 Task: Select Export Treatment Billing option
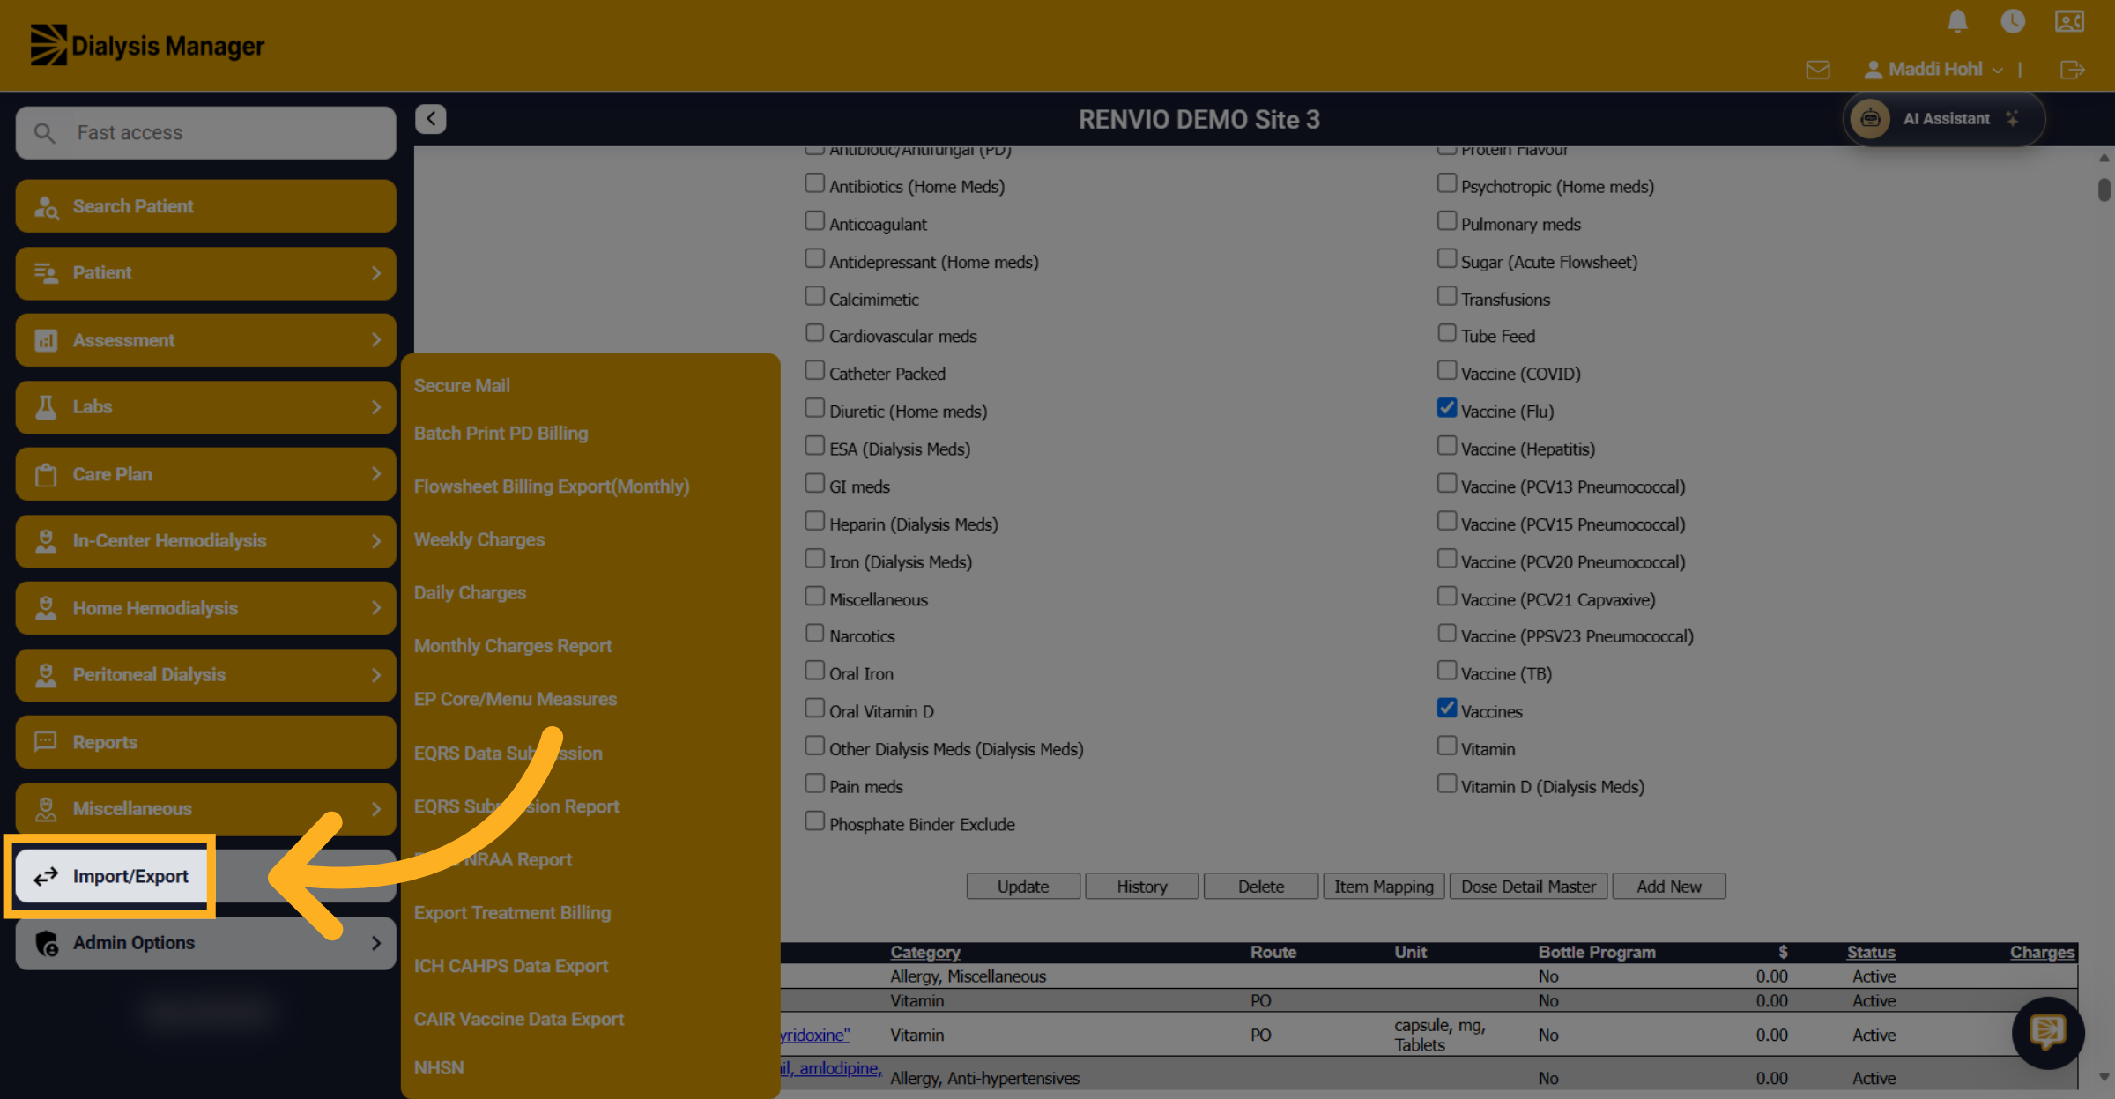512,913
